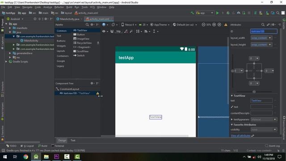286x161 pixels.
Task: Click download icon beside RecyclerView
Action: click(x=98, y=43)
